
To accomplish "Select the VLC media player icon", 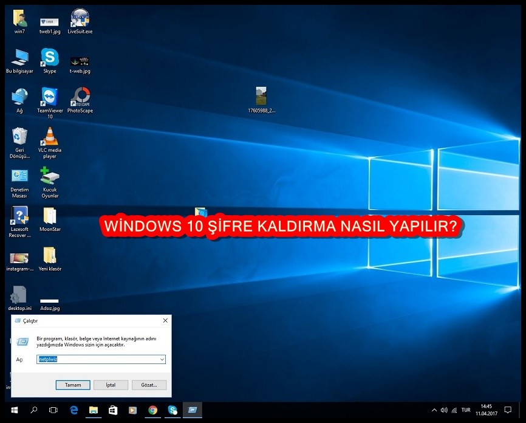I will point(50,137).
